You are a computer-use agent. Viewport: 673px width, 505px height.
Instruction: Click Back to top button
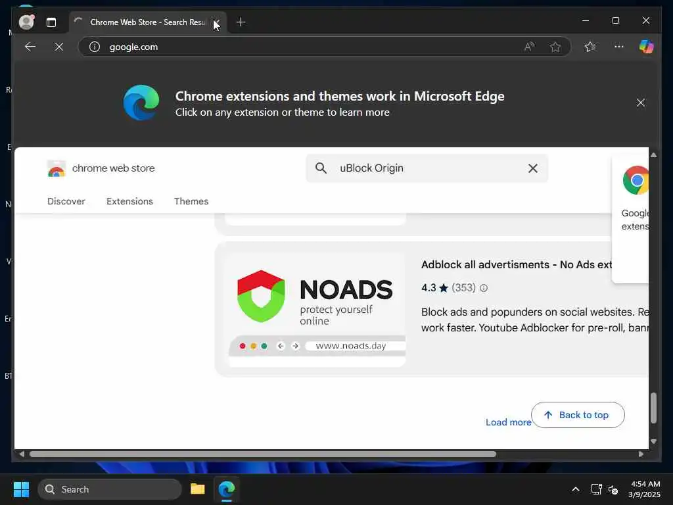click(x=578, y=415)
